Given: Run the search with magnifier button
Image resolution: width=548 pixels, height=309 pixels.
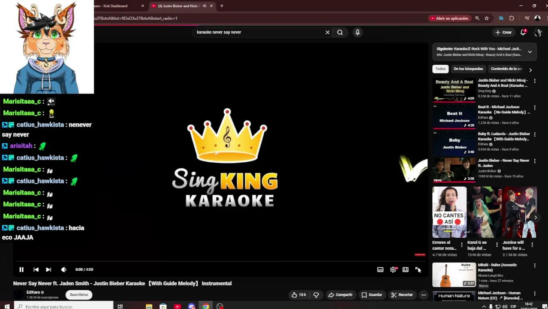Looking at the screenshot, I should click(x=340, y=32).
